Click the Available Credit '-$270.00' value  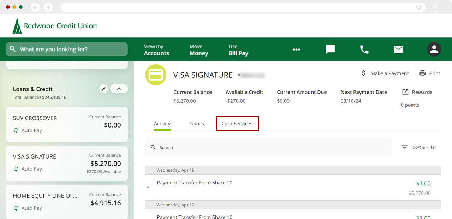click(x=236, y=101)
